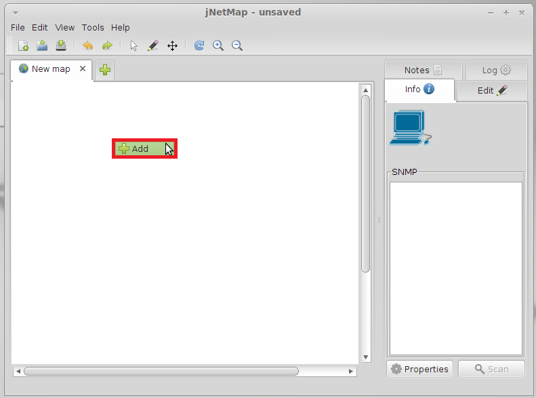Switch to the Info tab
This screenshot has width=536, height=398.
tap(419, 89)
